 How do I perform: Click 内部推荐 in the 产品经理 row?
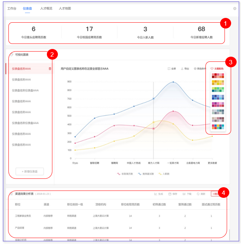(48, 228)
